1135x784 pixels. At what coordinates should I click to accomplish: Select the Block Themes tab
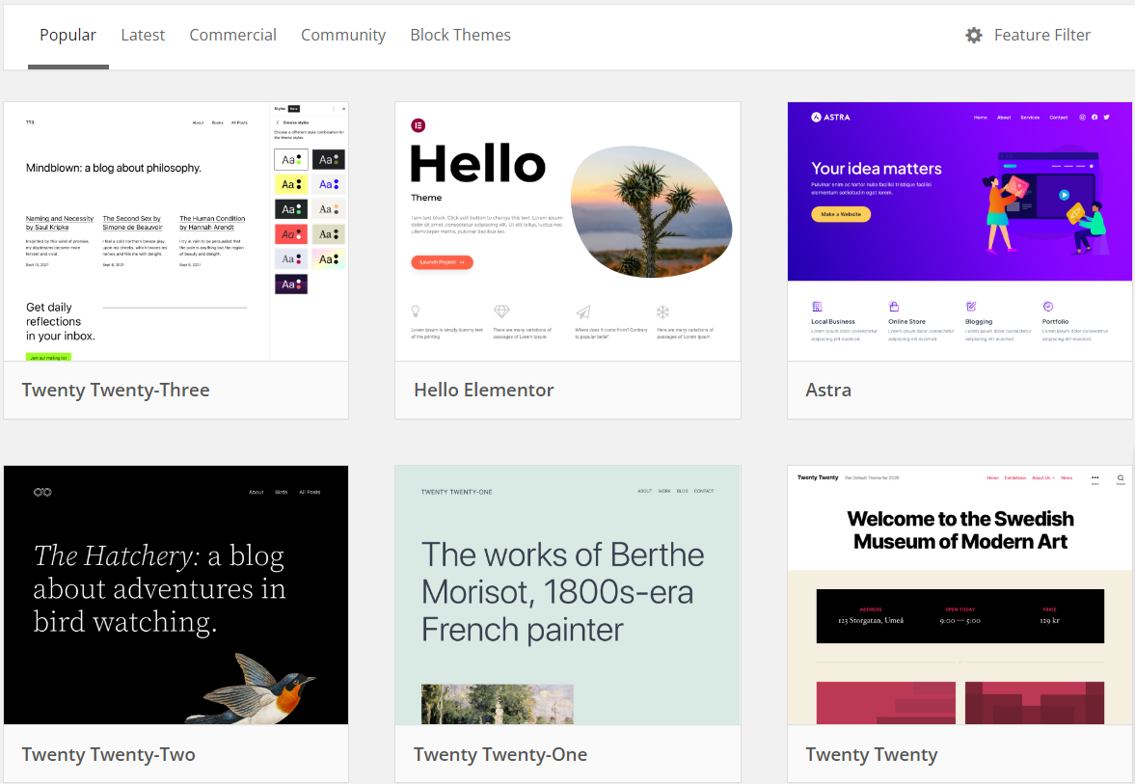460,35
